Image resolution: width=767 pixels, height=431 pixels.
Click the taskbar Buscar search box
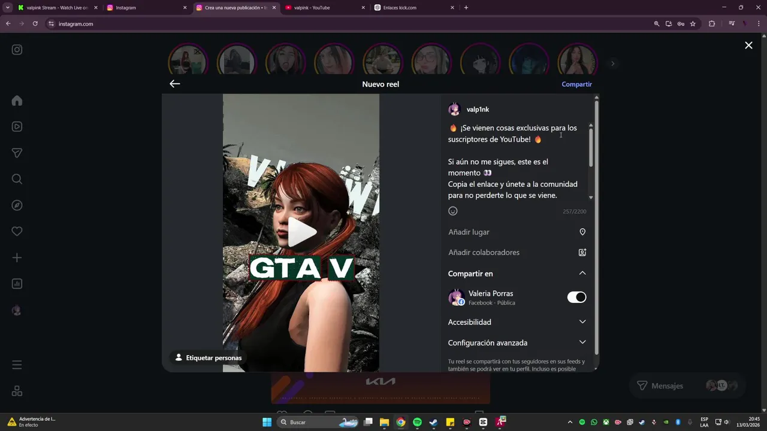pyautogui.click(x=319, y=422)
